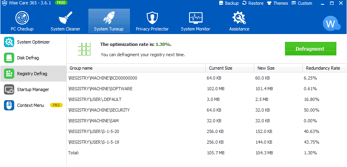Click the 43.75% redundancy rate value
Viewport: 347px width, 167px height.
311,142
